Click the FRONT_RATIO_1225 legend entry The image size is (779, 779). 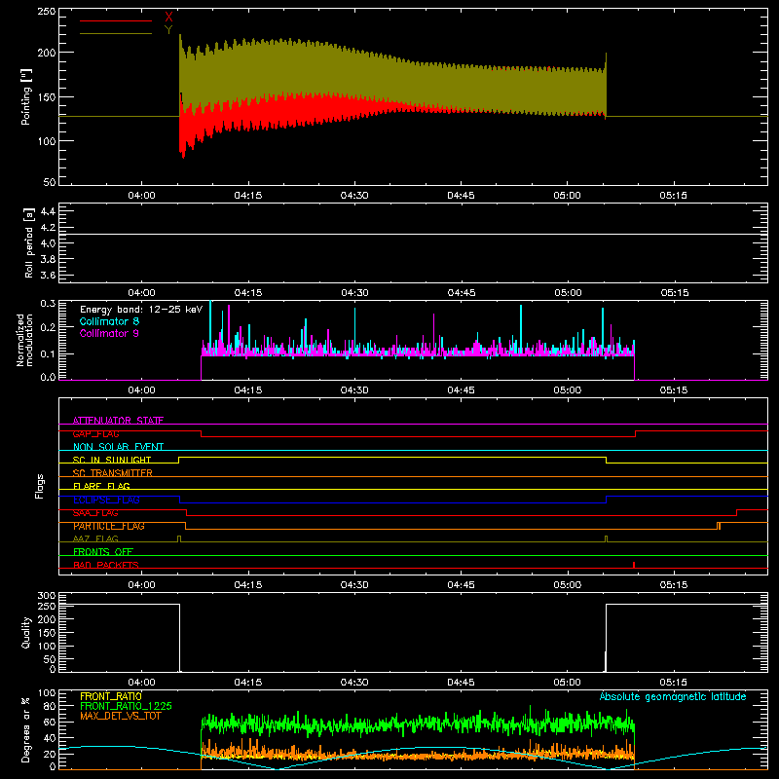point(127,706)
